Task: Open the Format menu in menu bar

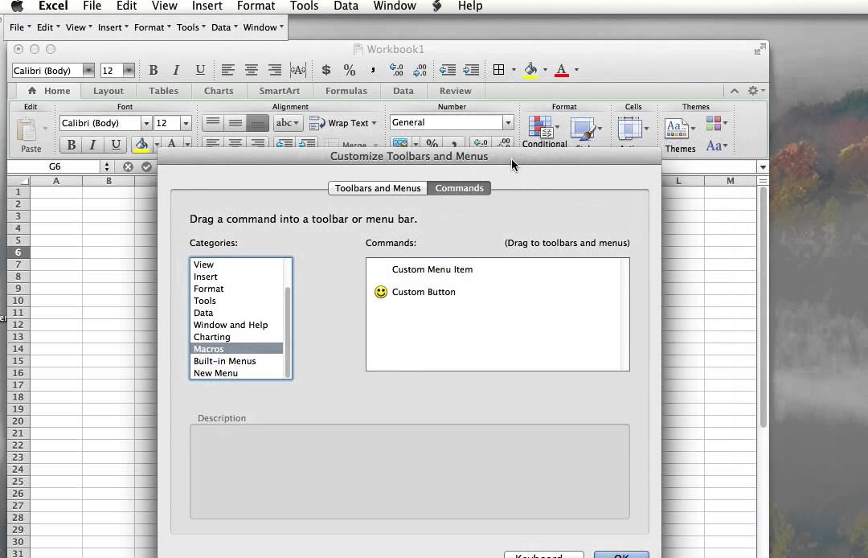Action: pyautogui.click(x=256, y=6)
